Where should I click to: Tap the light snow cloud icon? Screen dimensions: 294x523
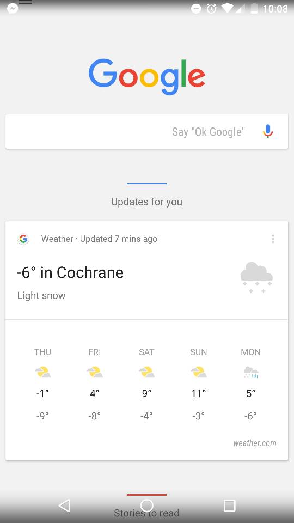(x=256, y=277)
